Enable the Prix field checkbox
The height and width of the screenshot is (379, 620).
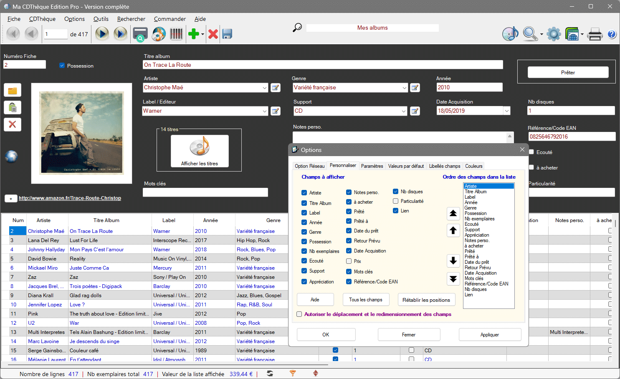(349, 261)
